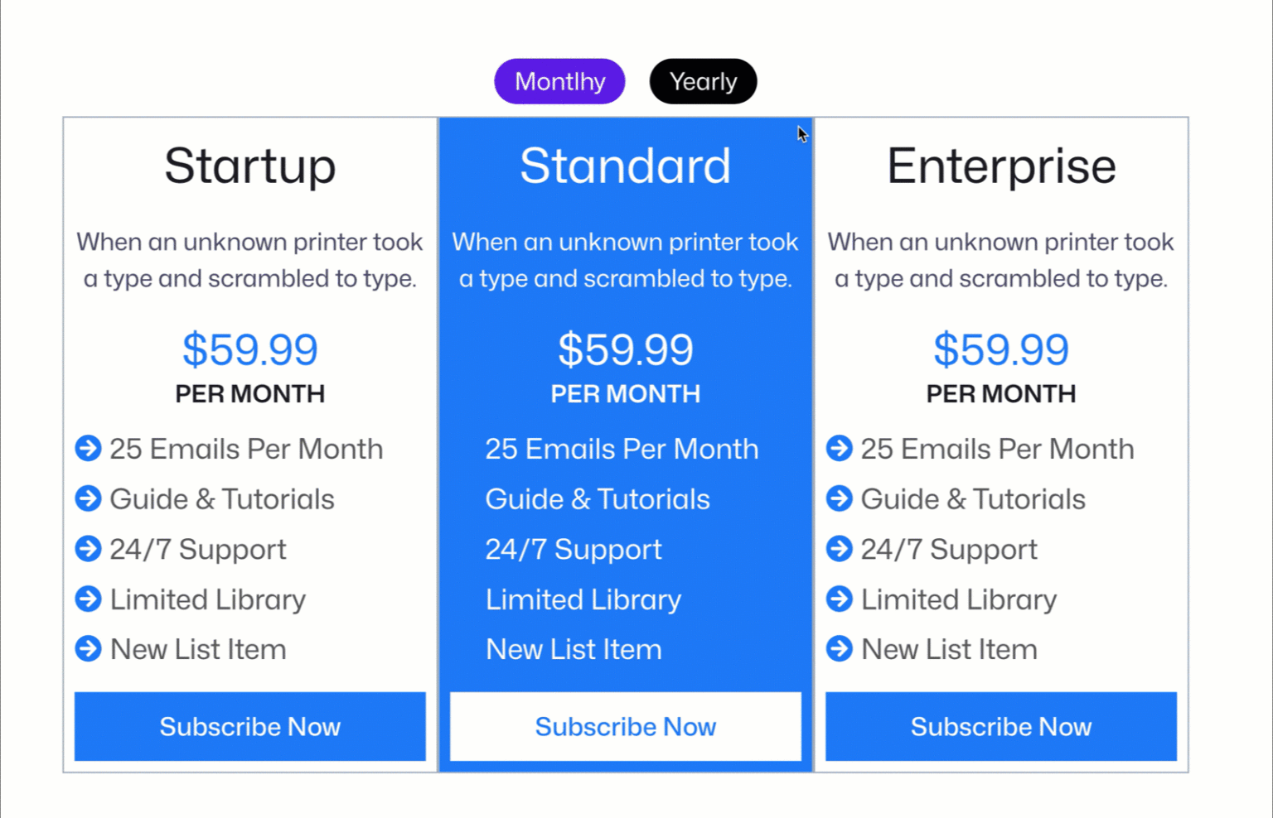Click Subscribe Now under Standard plan

click(x=626, y=726)
